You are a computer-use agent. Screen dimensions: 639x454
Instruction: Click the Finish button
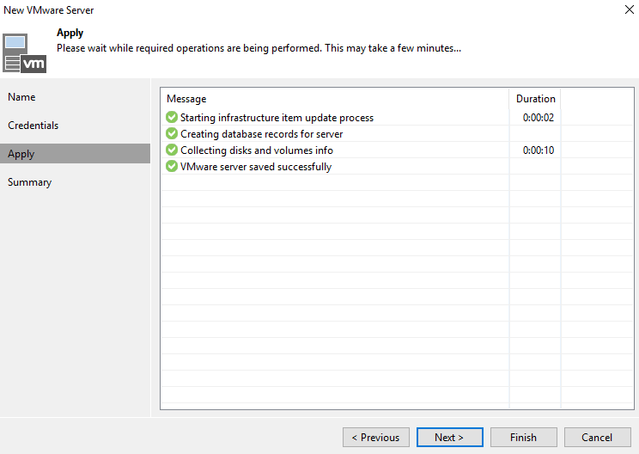pos(524,438)
